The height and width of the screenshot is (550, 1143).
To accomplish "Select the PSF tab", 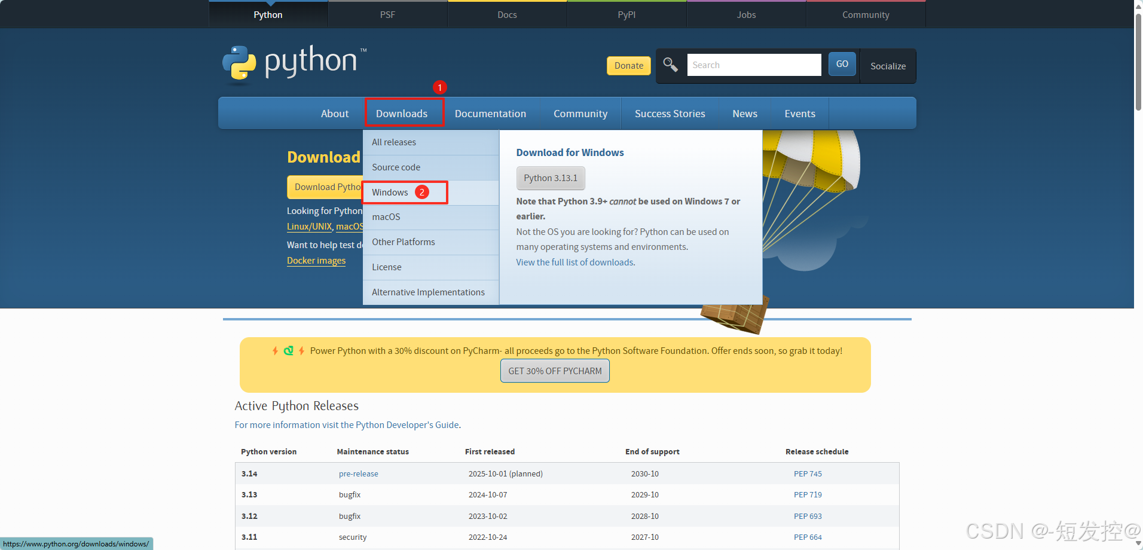I will [x=387, y=14].
